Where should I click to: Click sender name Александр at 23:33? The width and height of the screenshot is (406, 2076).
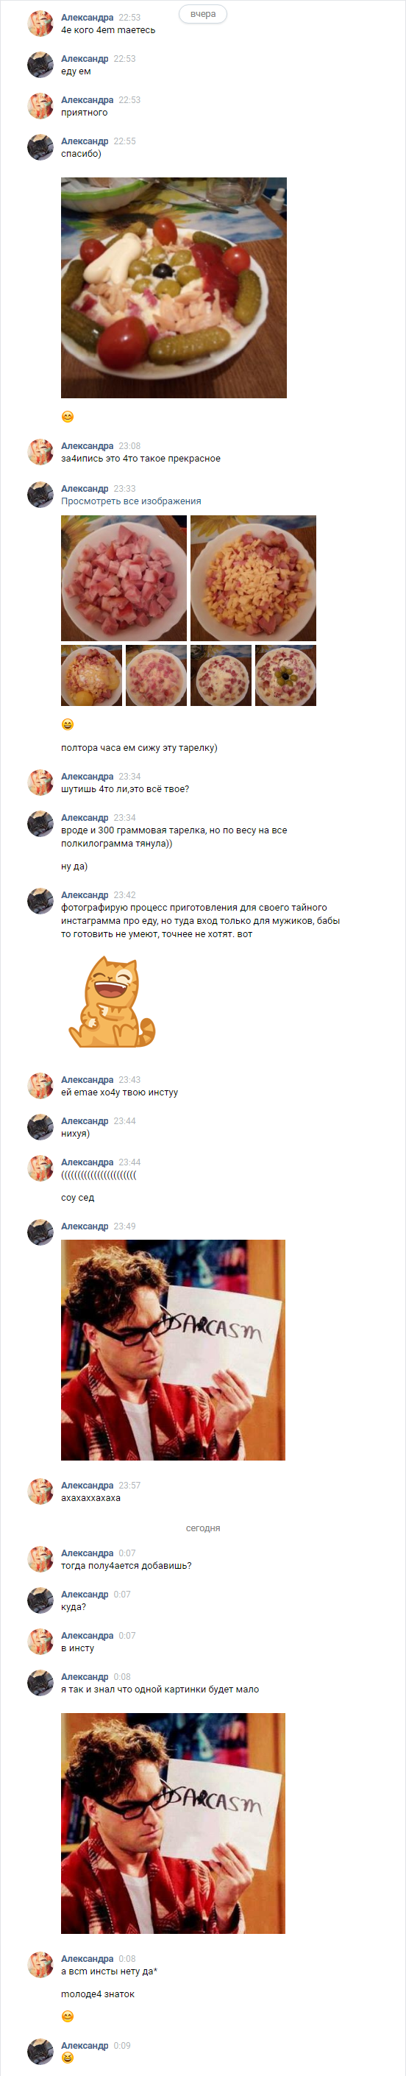pos(85,488)
